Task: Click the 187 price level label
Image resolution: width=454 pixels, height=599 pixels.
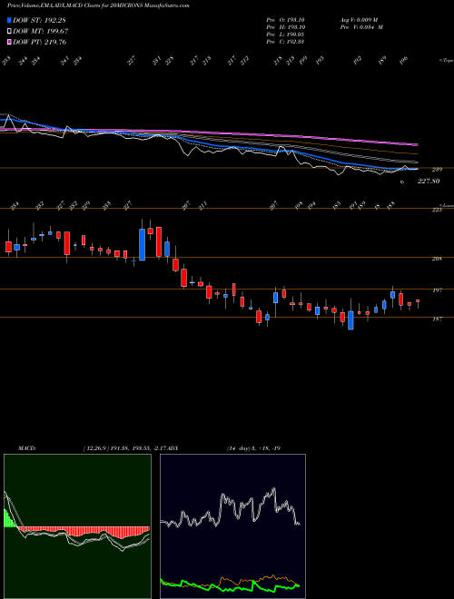Action: tap(437, 319)
